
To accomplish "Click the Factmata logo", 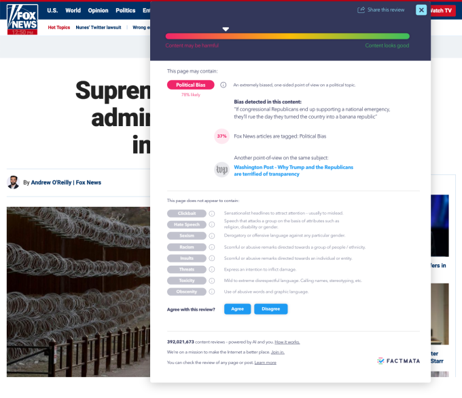I will (399, 361).
